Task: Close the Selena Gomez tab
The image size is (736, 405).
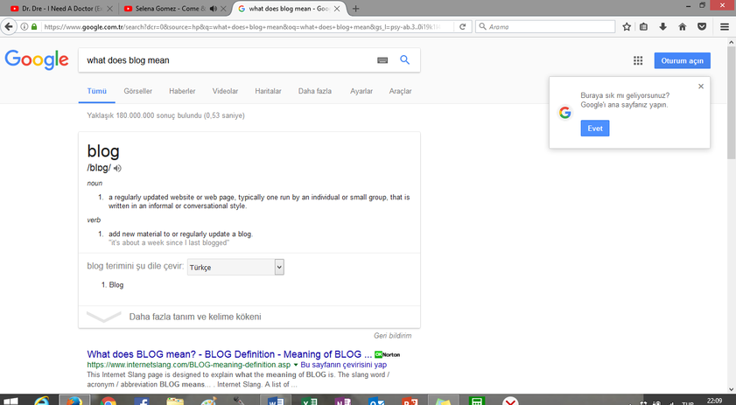Action: tap(223, 9)
